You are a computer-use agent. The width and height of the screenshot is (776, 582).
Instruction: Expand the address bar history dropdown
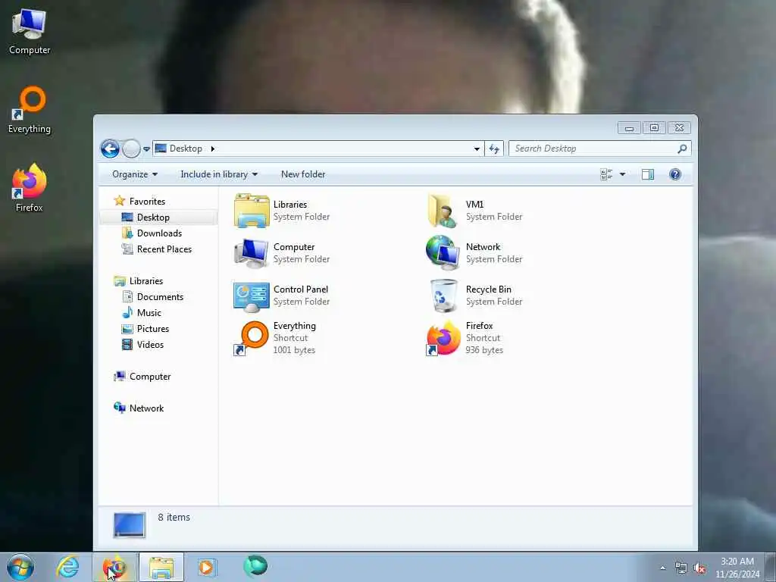(x=477, y=149)
